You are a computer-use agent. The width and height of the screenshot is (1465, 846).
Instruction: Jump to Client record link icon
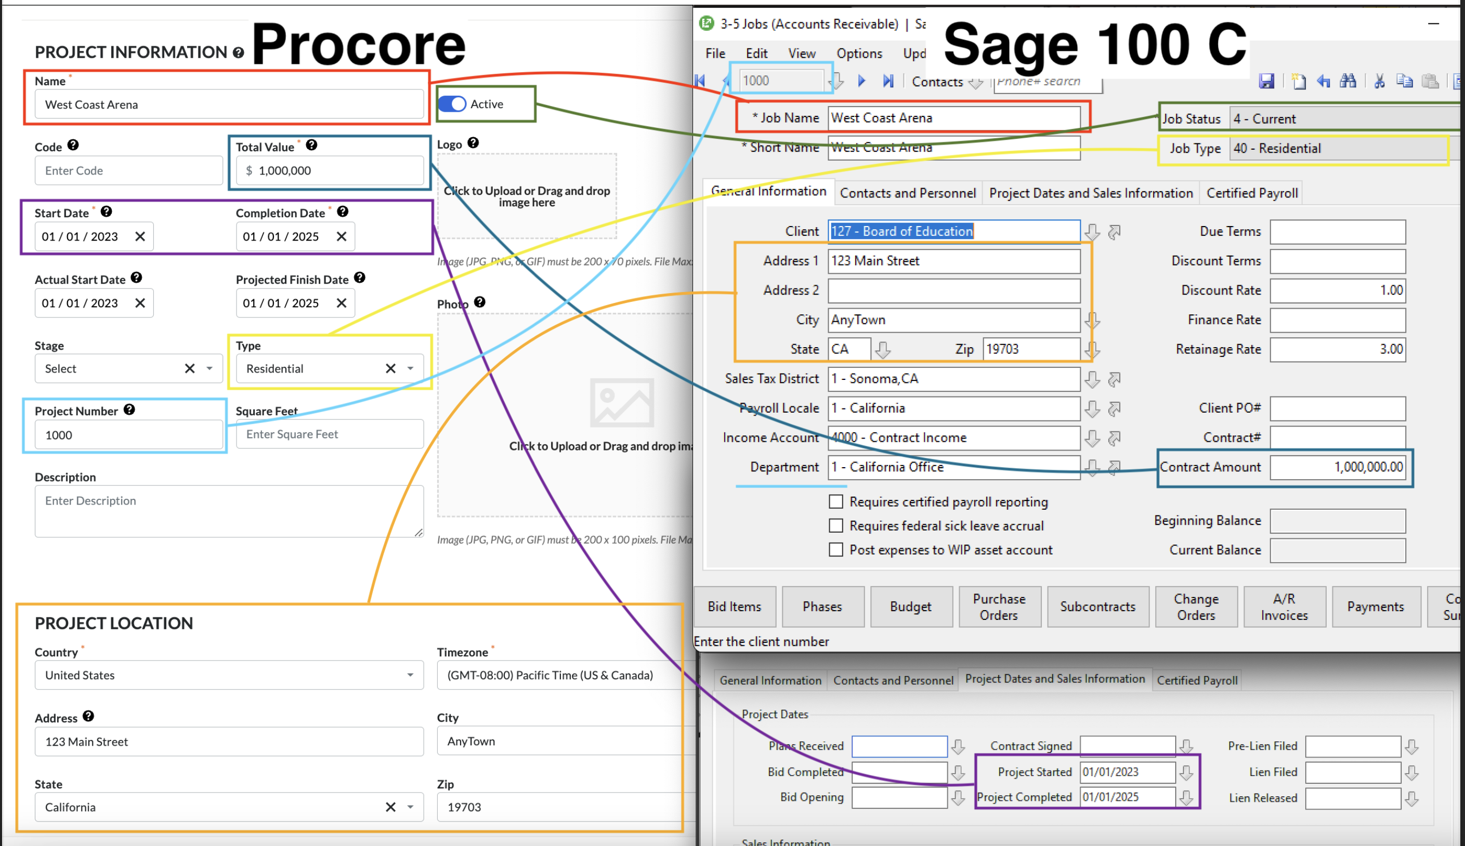pos(1115,232)
